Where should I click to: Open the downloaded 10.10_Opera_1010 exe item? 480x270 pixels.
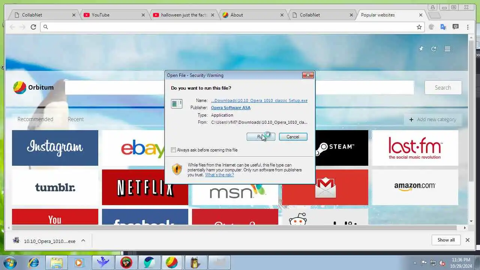[x=44, y=241]
